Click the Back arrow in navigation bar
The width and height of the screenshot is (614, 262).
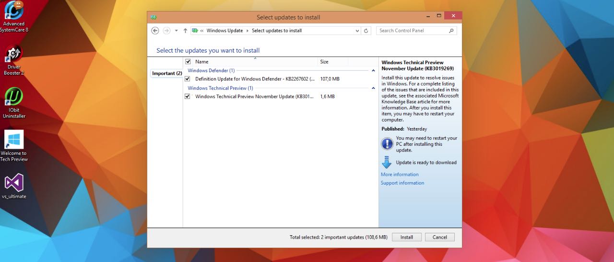point(155,31)
